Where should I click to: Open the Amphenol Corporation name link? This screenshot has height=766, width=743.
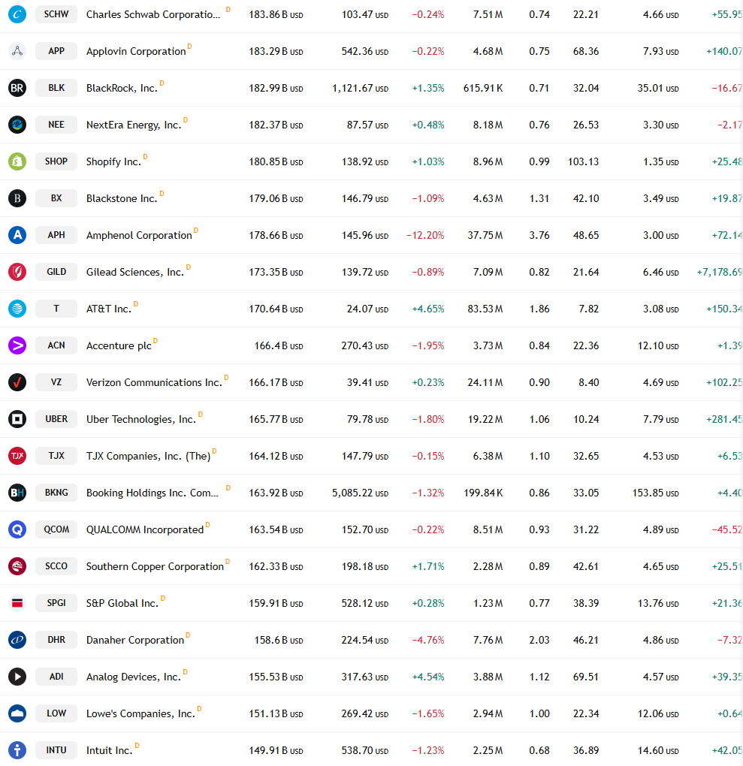tap(139, 236)
